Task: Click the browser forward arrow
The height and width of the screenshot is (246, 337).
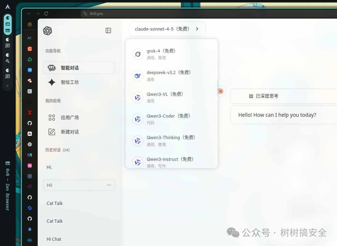Action: (38, 13)
